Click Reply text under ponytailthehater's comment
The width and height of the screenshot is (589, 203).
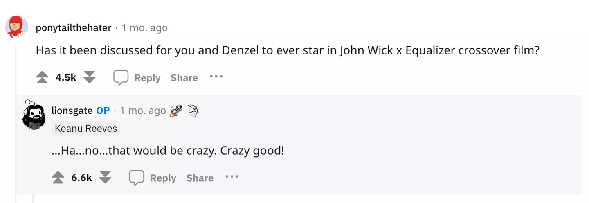click(147, 78)
